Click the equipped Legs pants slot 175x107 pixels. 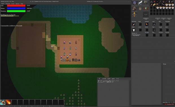pos(154,24)
